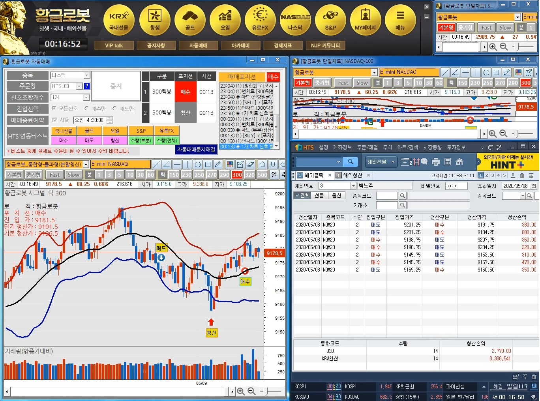Open the 유로FX icon
The width and height of the screenshot is (540, 401).
tap(260, 21)
